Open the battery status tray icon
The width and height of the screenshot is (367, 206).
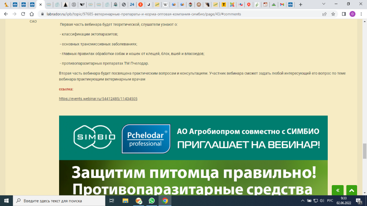tap(309, 201)
